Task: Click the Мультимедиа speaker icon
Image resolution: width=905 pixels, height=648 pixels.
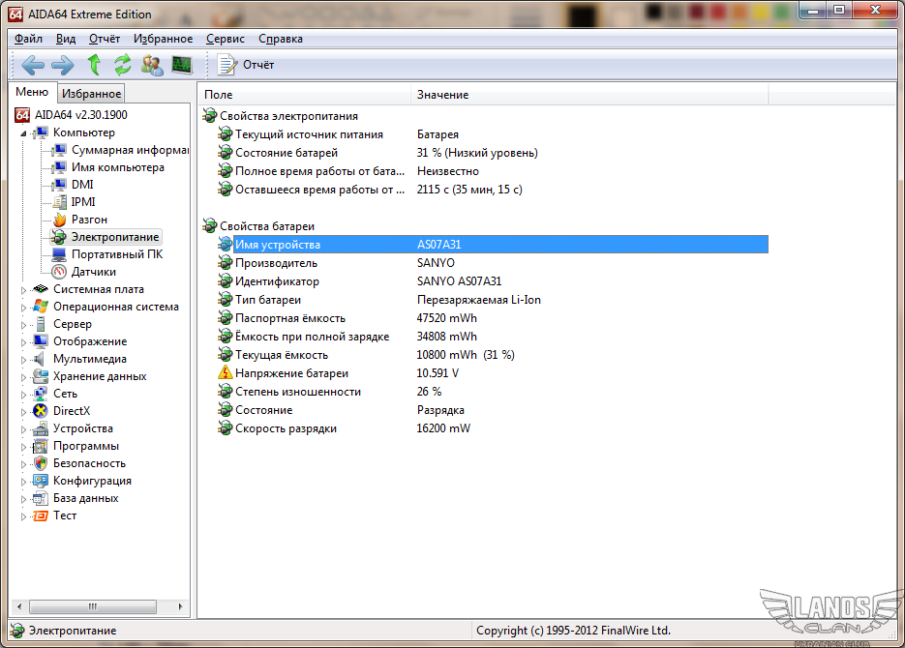Action: tap(40, 359)
